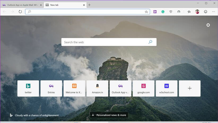Open the speedometer extension icon
This screenshot has width=218, height=123.
[179, 12]
